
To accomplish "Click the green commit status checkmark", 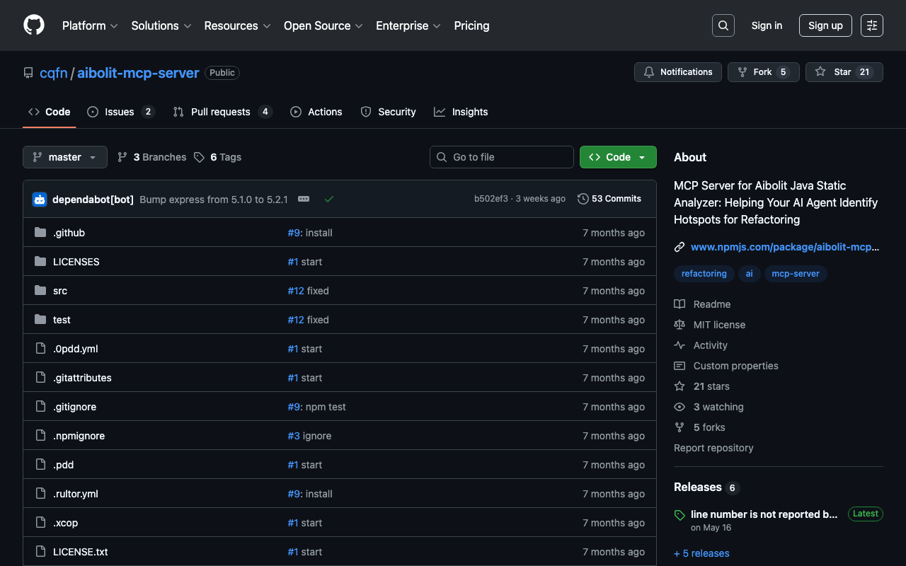I will (329, 200).
